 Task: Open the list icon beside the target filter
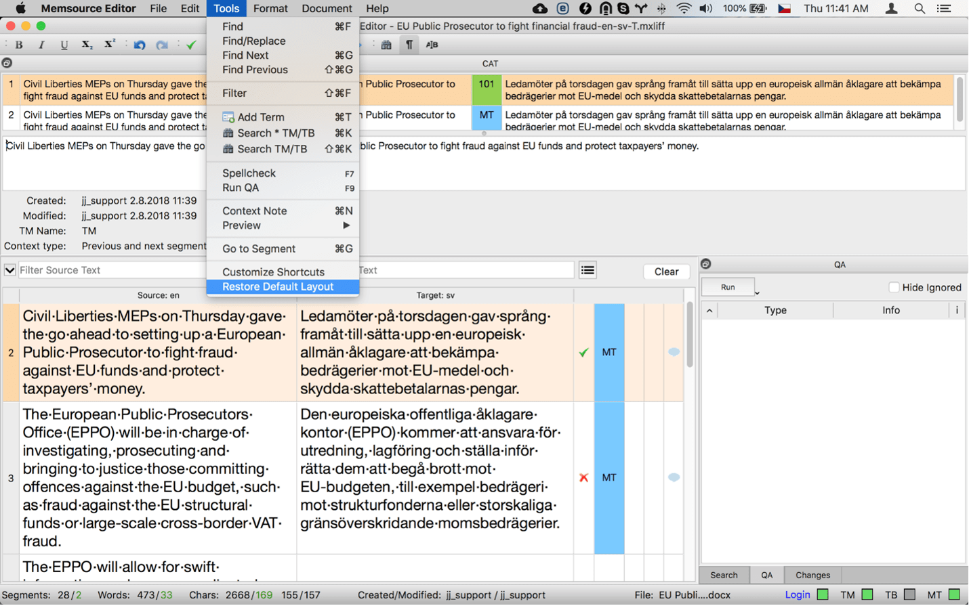tap(587, 270)
